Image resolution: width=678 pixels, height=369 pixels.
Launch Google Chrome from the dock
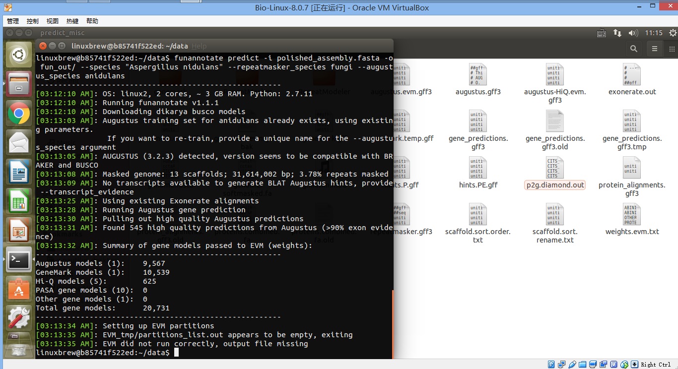18,113
